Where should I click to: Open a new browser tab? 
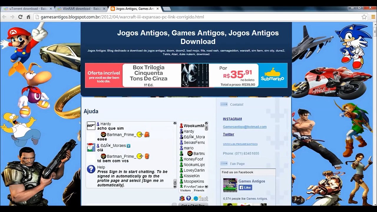[x=166, y=9]
